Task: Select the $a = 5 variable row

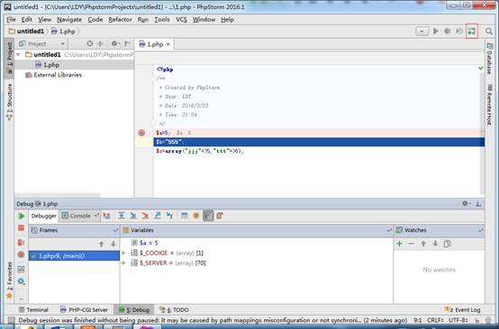Action: coord(256,243)
